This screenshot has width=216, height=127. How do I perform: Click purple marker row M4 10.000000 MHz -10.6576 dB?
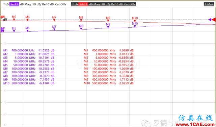tap(29, 61)
